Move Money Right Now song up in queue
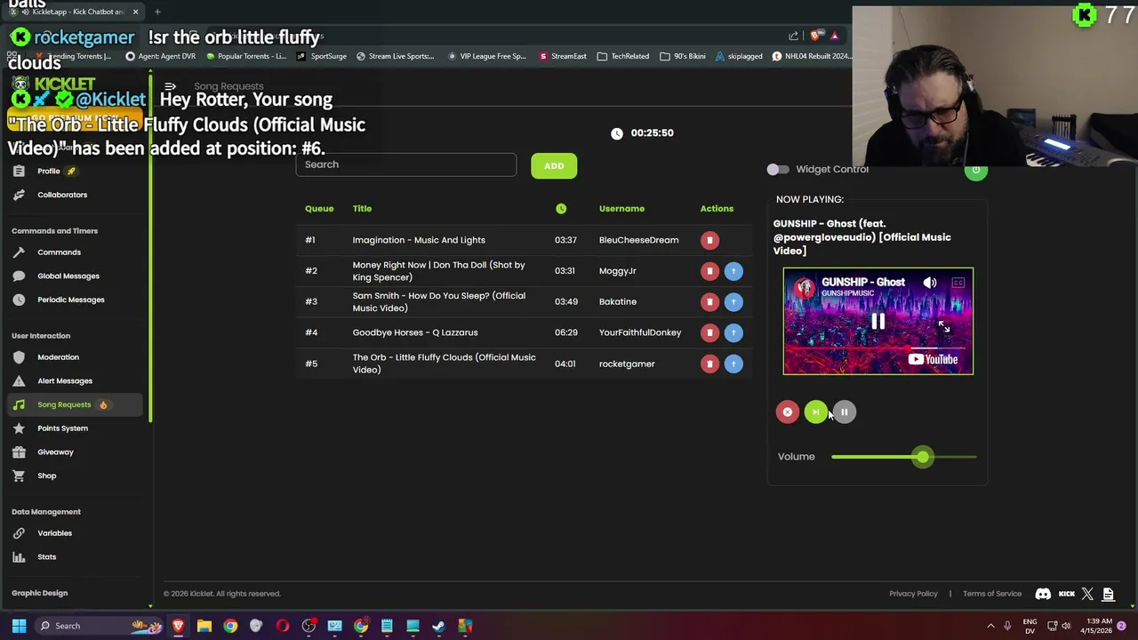 point(733,271)
